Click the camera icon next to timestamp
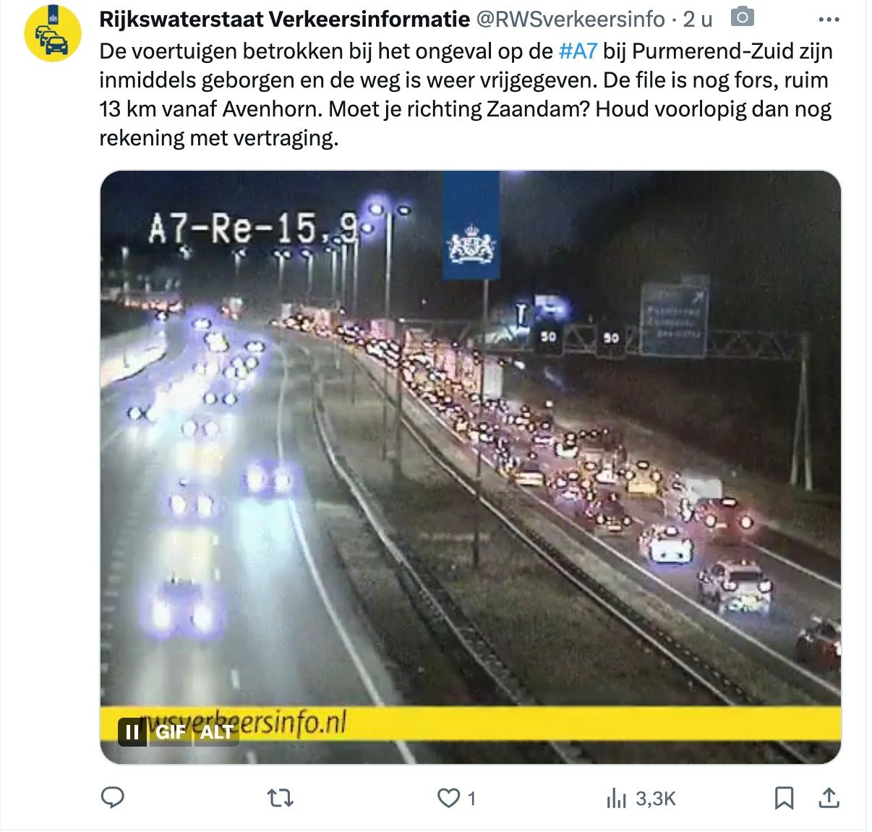872x832 pixels. 742,17
